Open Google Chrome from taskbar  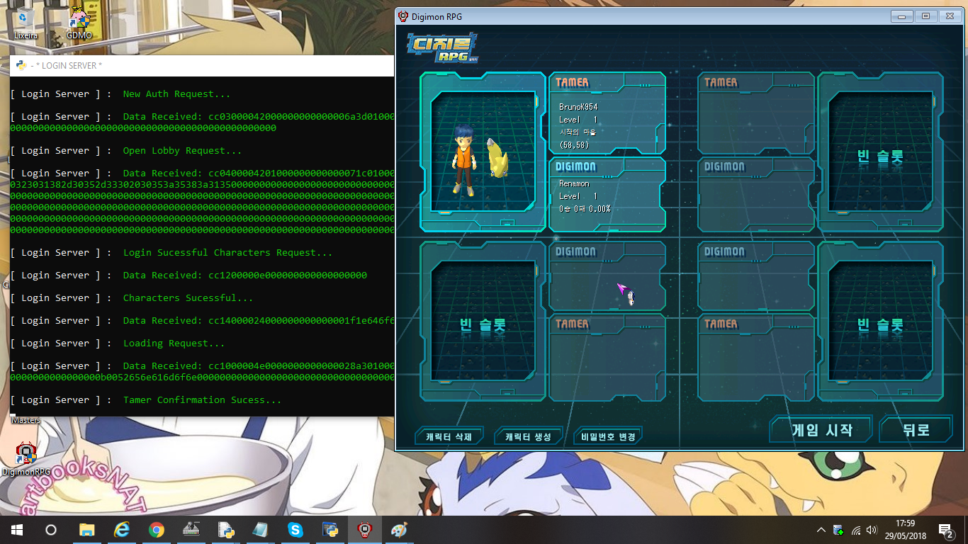(x=157, y=530)
